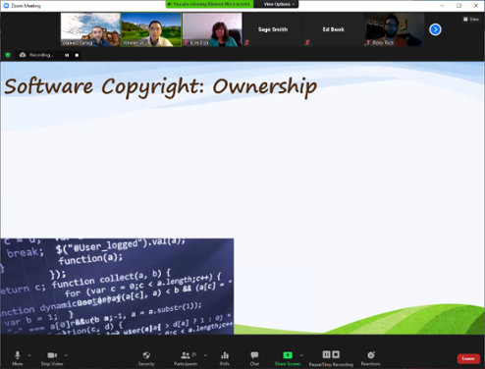Image resolution: width=485 pixels, height=369 pixels.
Task: Open the Chat panel
Action: tap(254, 358)
